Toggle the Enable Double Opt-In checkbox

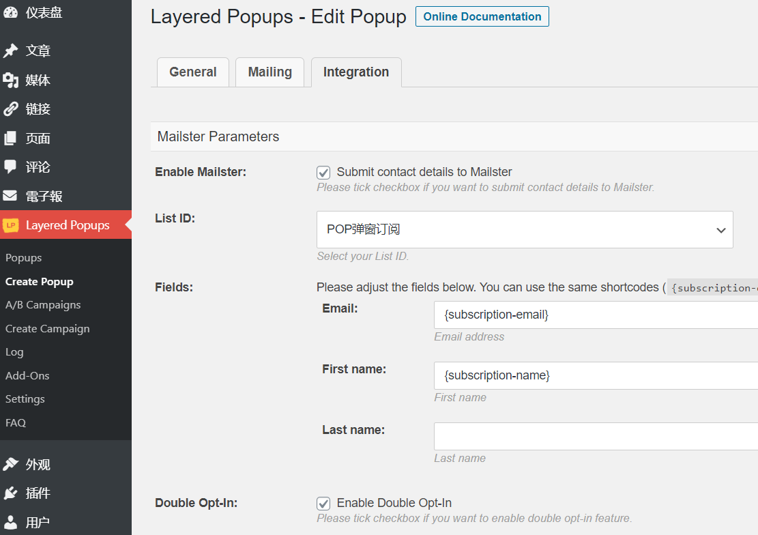[x=323, y=503]
